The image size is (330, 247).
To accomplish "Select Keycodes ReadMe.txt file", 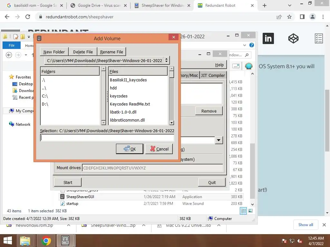I will (130, 104).
